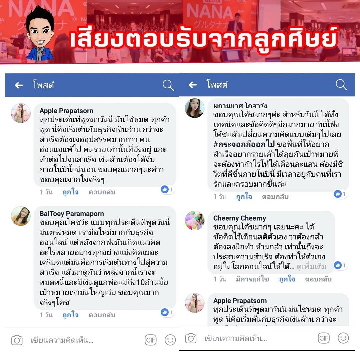This screenshot has width=360, height=360.
Task: Tap the back arrow in right post header
Action: (193, 85)
